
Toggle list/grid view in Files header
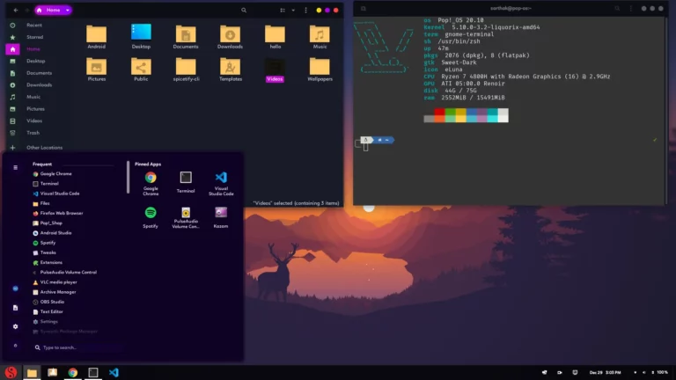pyautogui.click(x=283, y=10)
